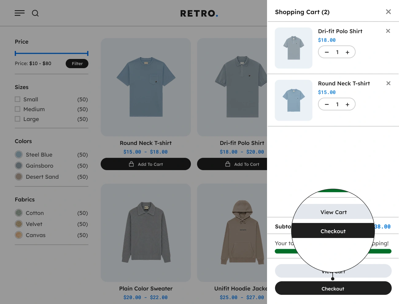Tick the Small size checkbox

pyautogui.click(x=17, y=99)
